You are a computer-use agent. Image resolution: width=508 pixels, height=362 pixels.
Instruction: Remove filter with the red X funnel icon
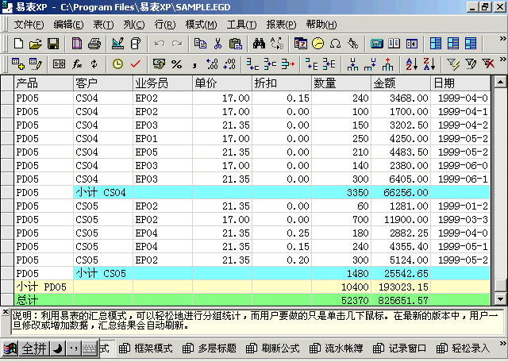[x=488, y=64]
